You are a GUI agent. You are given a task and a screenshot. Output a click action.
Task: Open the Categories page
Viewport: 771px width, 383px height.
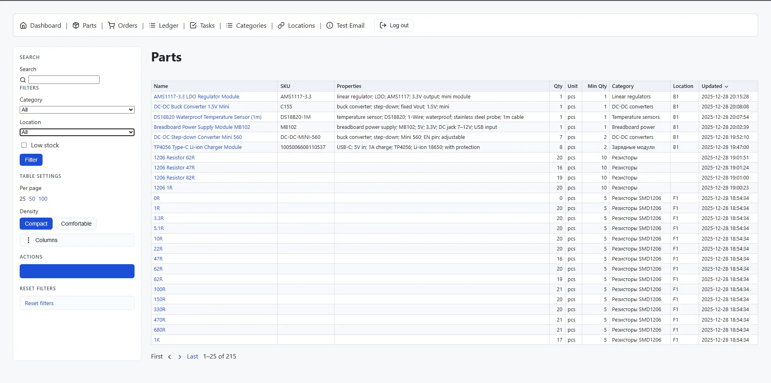point(246,25)
